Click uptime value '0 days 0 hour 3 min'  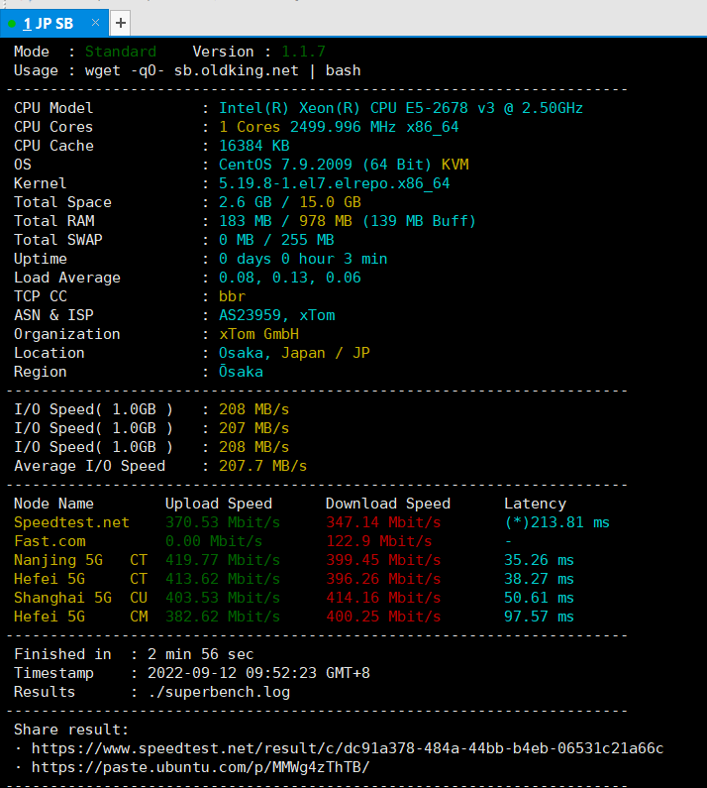point(303,259)
